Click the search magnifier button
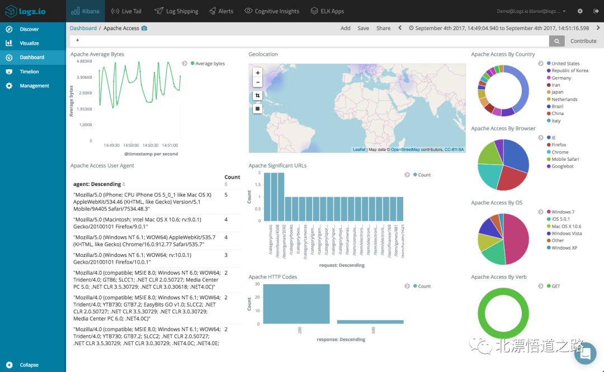Viewport: 604px width, 372px height. click(x=556, y=41)
